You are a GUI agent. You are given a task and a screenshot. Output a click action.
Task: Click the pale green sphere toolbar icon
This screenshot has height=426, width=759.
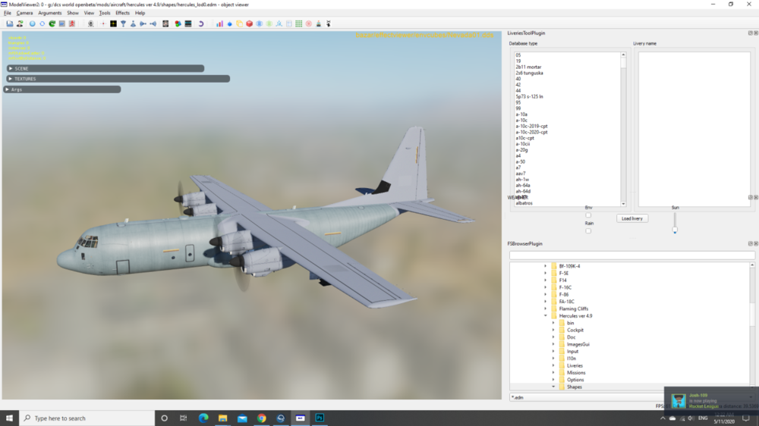(x=269, y=23)
